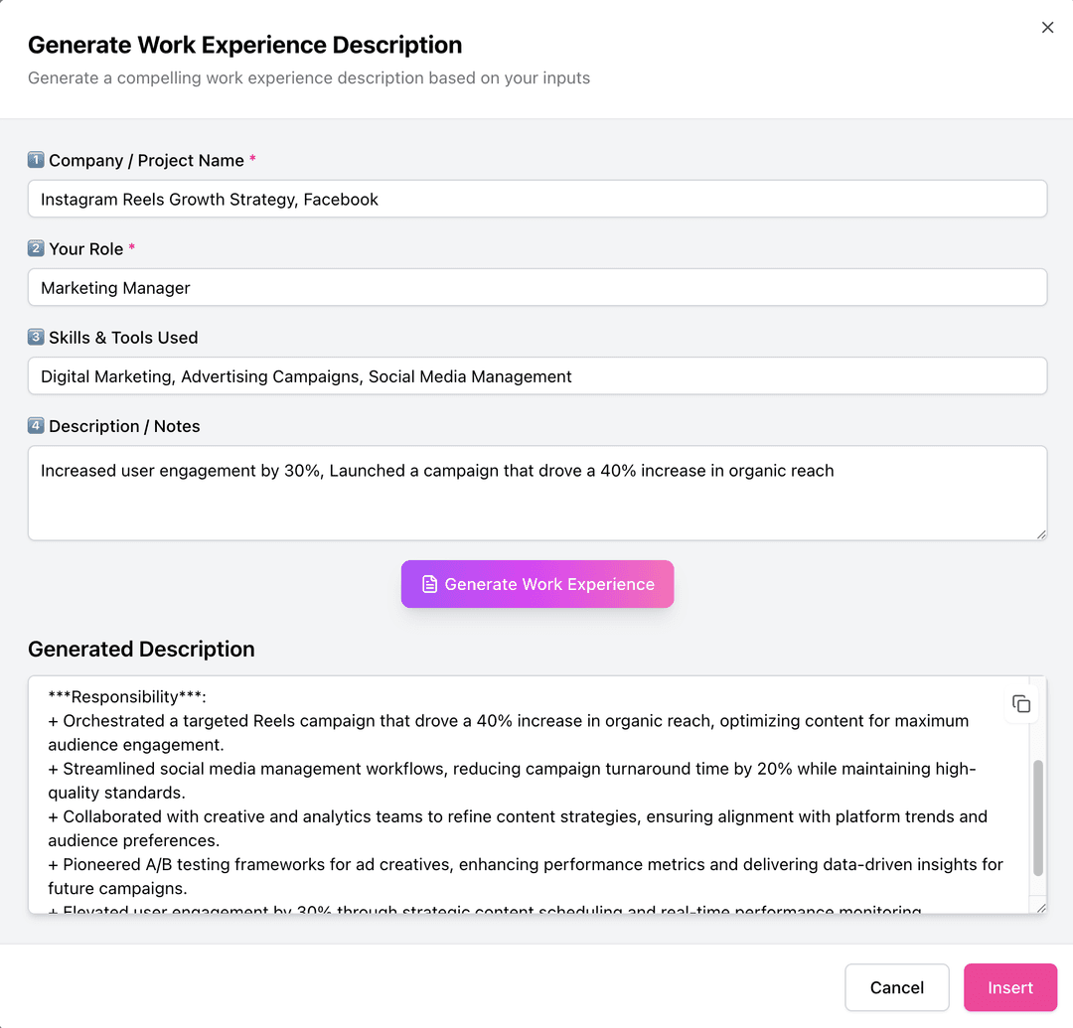This screenshot has width=1073, height=1028.
Task: Click the Description / Notes resize handle
Action: pos(1041,534)
